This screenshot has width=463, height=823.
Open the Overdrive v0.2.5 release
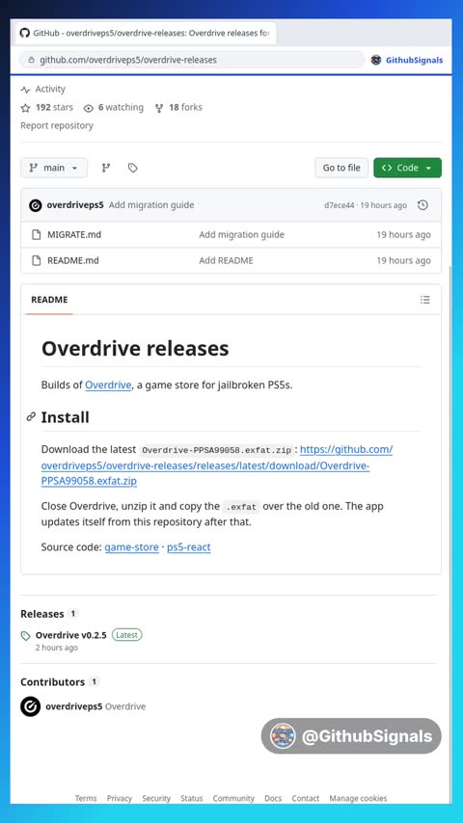pos(71,635)
